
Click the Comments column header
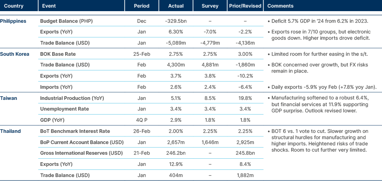280,6
